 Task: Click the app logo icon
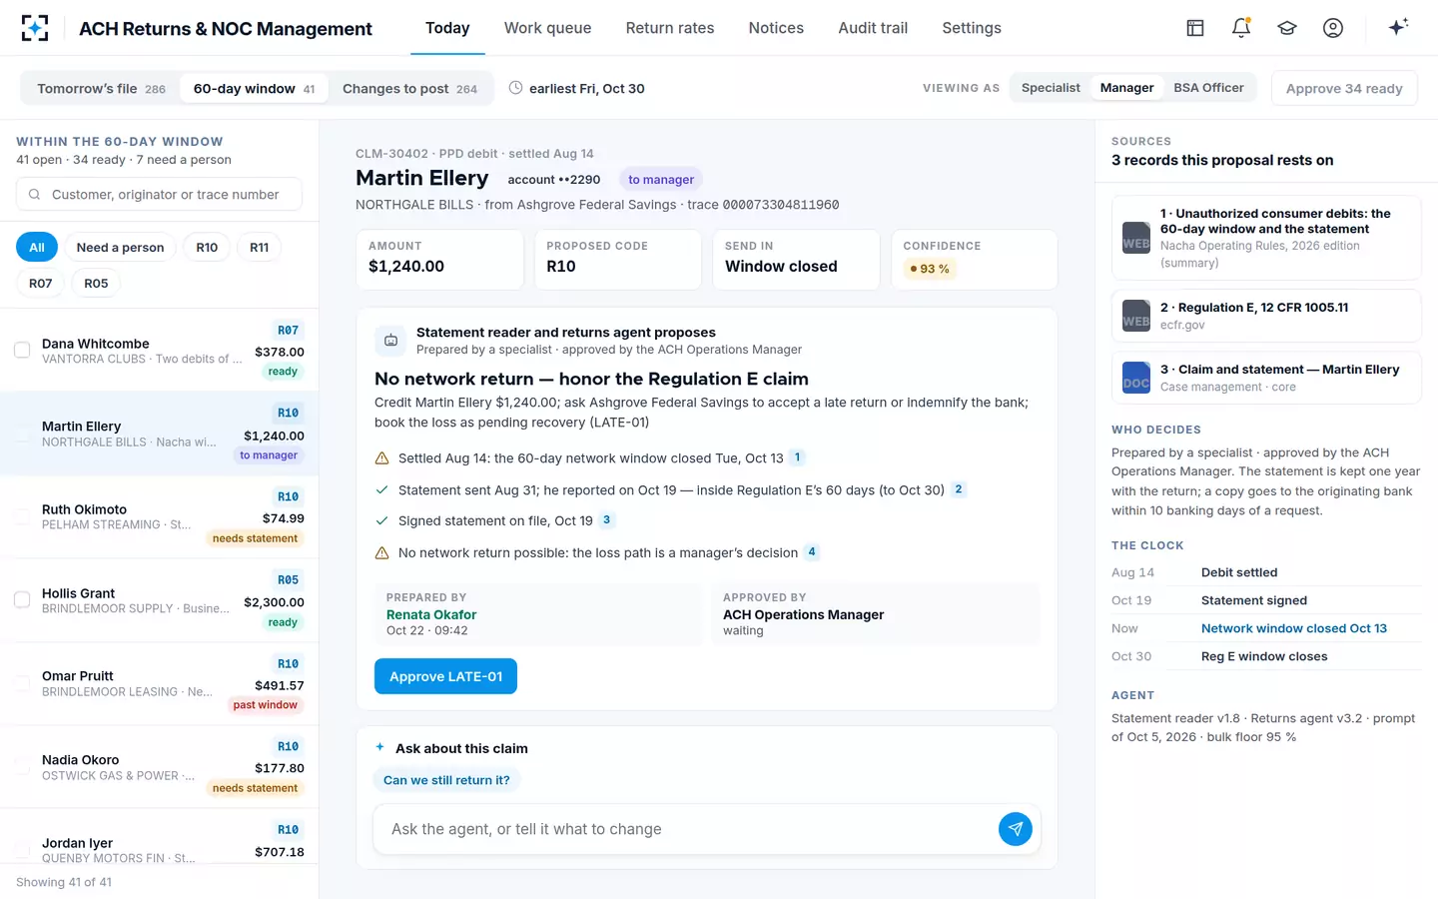click(35, 28)
